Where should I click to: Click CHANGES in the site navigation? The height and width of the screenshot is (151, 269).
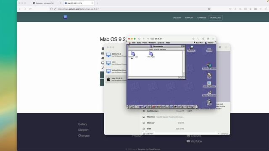click(202, 18)
